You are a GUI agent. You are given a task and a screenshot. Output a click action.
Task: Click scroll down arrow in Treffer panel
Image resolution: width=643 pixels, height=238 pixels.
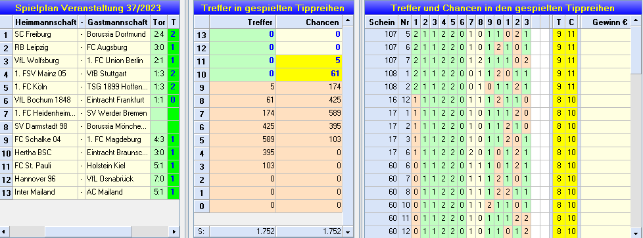(x=348, y=231)
